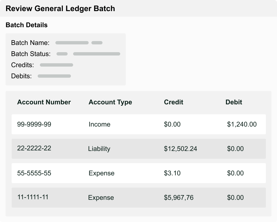The image size is (277, 222).
Task: Sort by the Account Type column header
Action: [110, 102]
